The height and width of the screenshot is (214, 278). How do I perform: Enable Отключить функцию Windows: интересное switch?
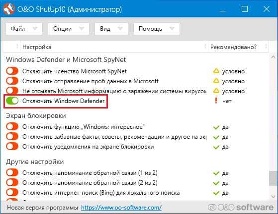(x=12, y=127)
